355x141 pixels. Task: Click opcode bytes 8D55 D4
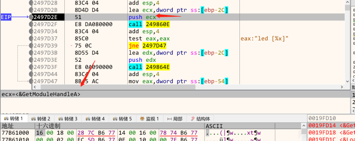(87, 53)
